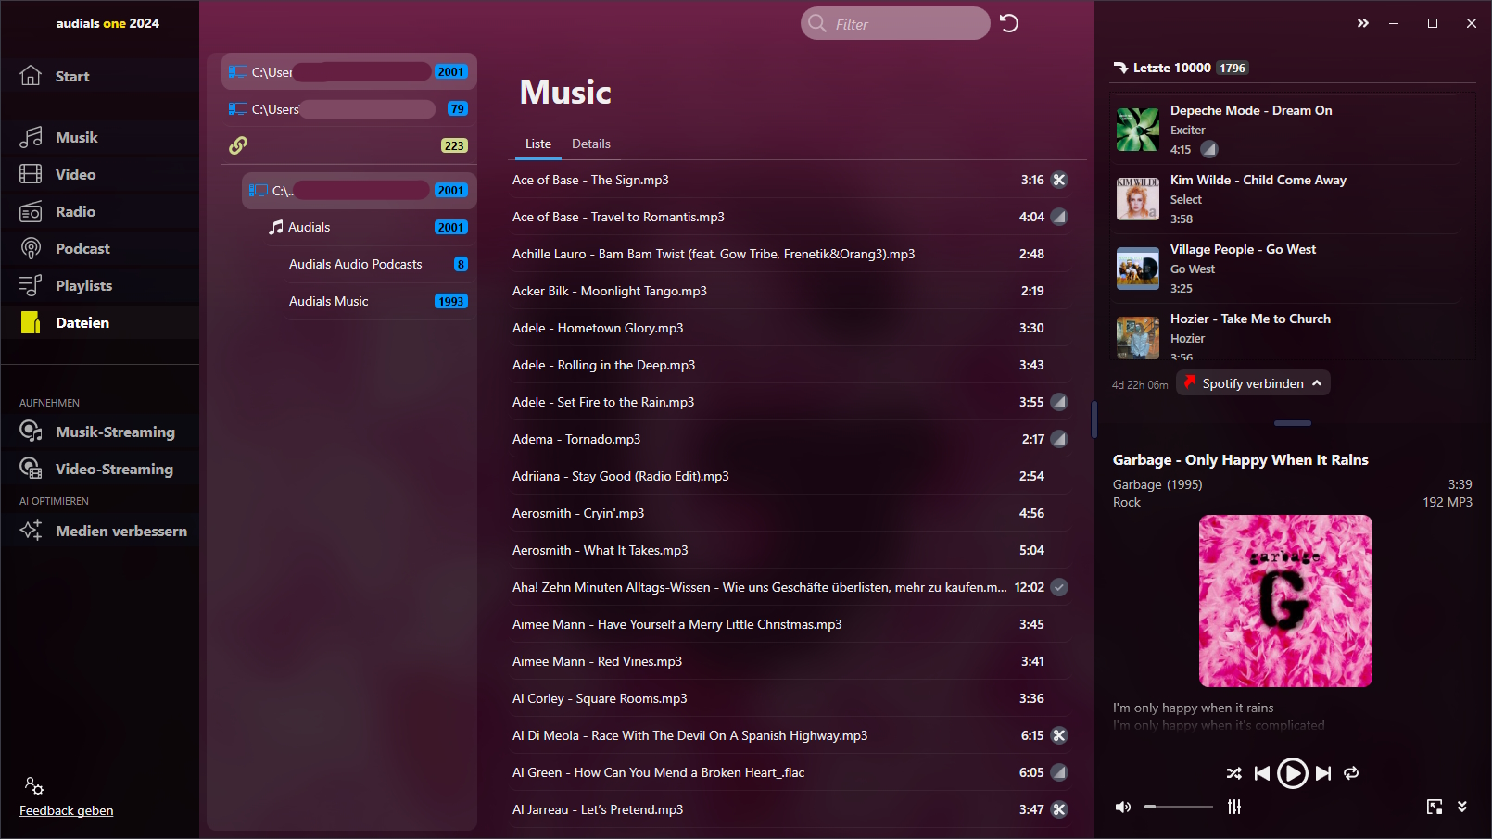Select Depeche Mode - Dream On album thumbnail

[1138, 130]
